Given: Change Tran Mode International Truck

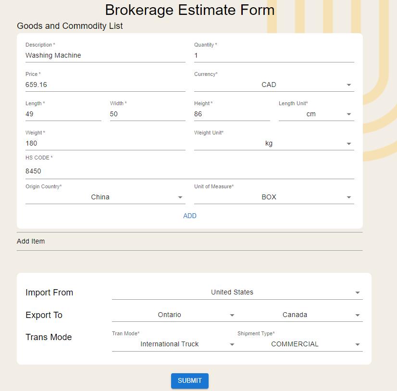Looking at the screenshot, I should coord(174,344).
